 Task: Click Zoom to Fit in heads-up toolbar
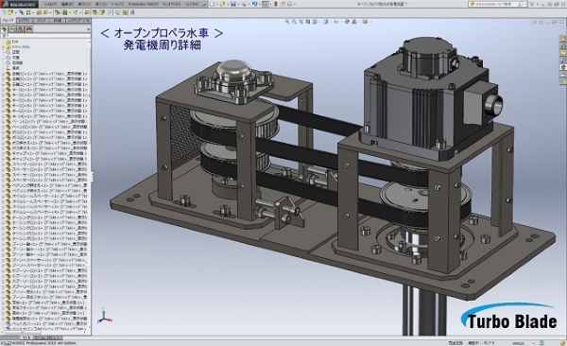click(x=287, y=22)
